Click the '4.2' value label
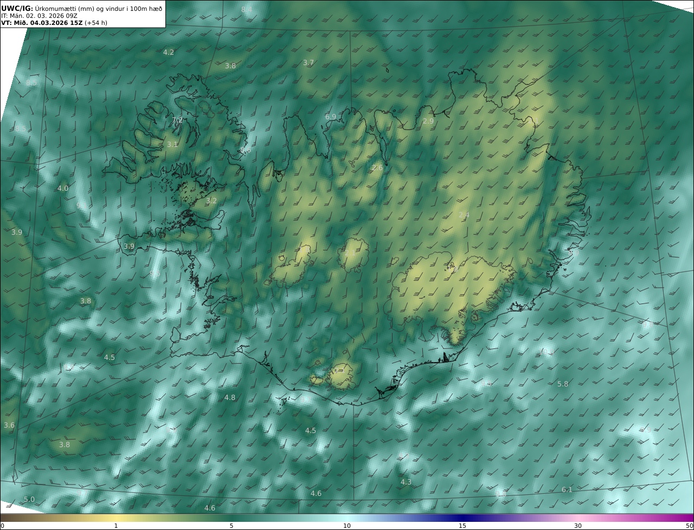The height and width of the screenshot is (530, 694). pos(169,53)
